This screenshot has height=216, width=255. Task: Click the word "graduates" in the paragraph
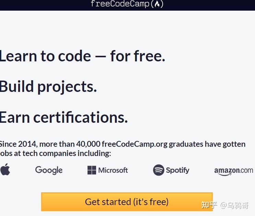coord(186,144)
